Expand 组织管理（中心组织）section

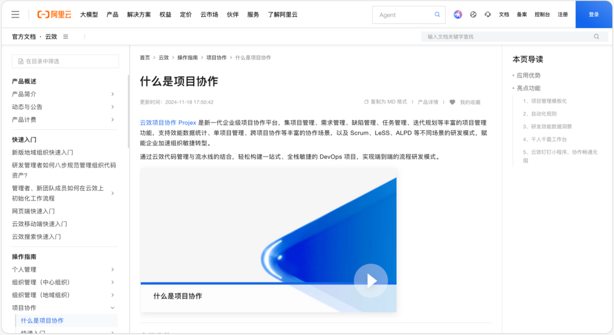(x=112, y=282)
